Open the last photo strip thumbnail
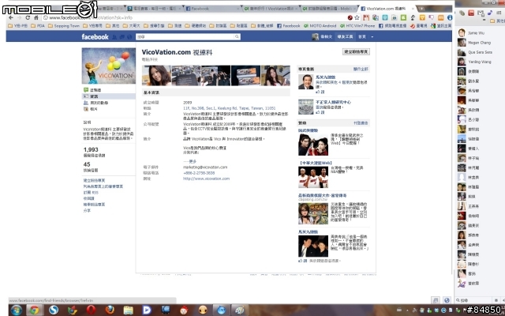Viewport: 505px width, 316px height. pos(275,76)
